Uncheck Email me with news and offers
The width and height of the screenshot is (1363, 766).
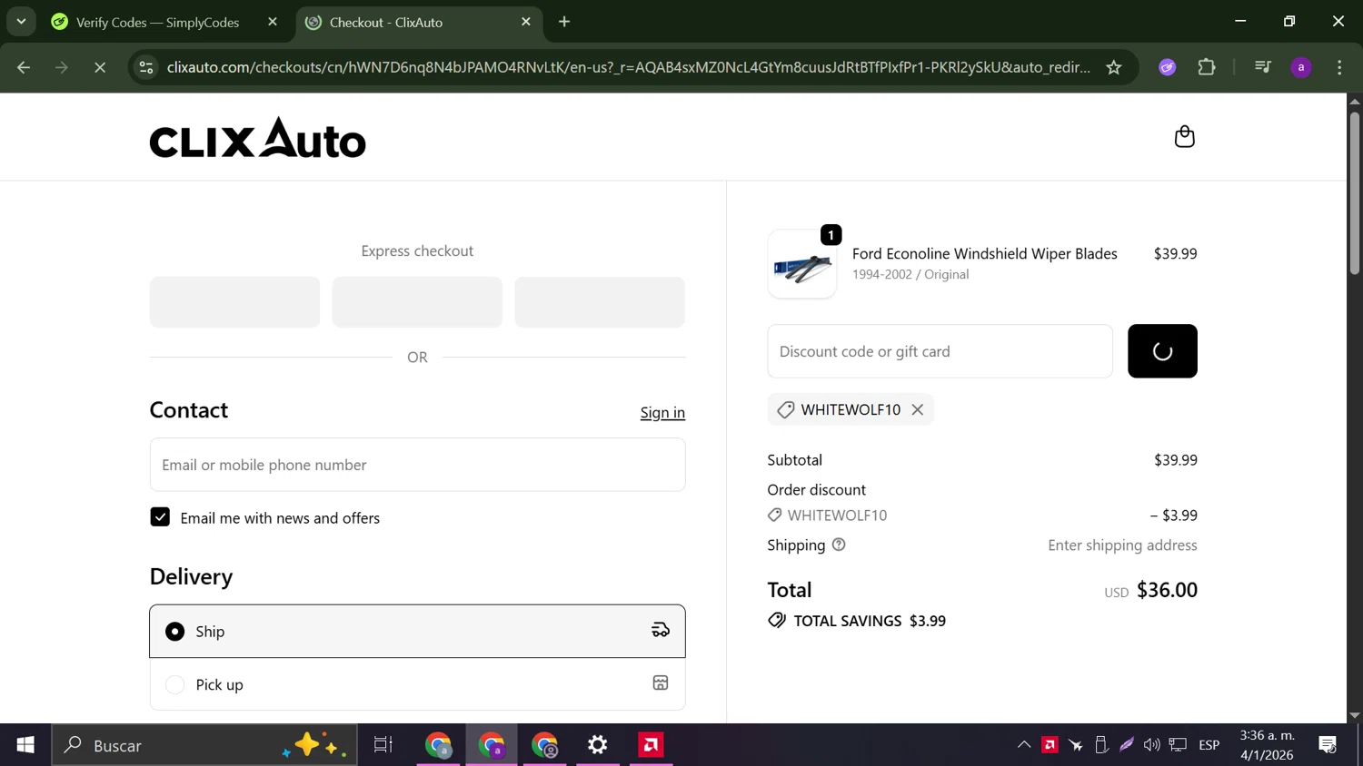click(160, 517)
